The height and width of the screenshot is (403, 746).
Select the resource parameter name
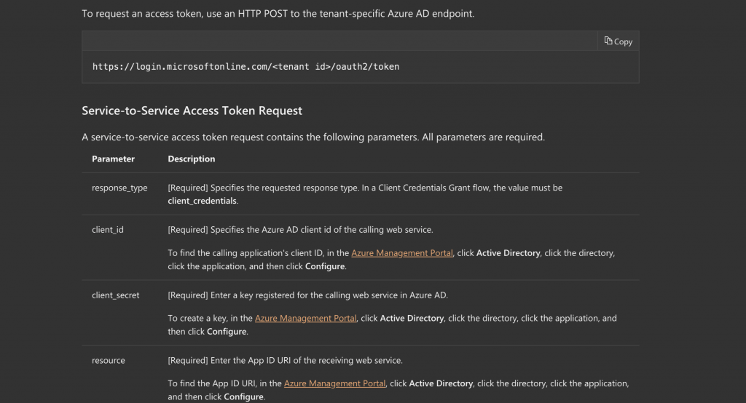click(x=109, y=361)
